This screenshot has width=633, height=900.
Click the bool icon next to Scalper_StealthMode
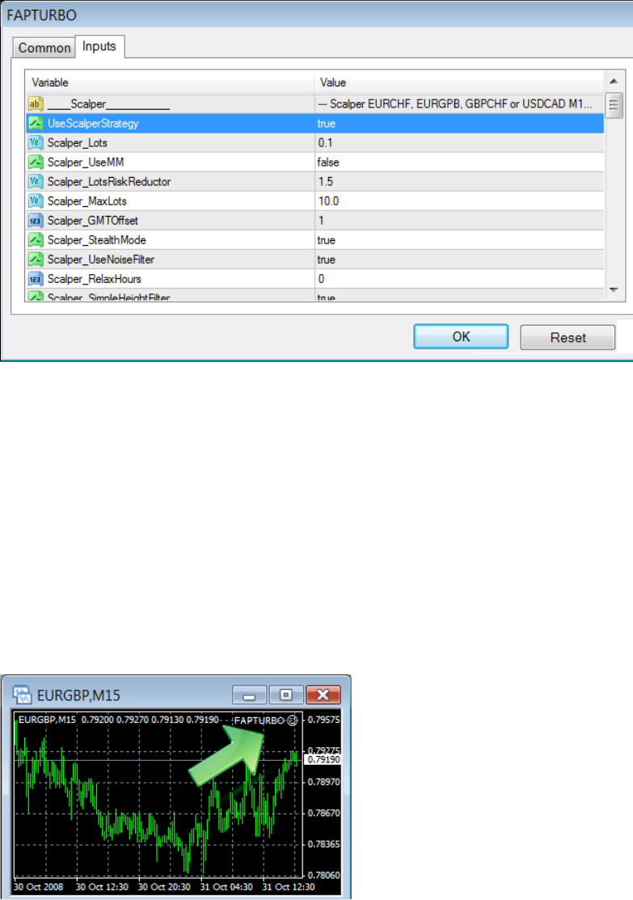tap(36, 240)
